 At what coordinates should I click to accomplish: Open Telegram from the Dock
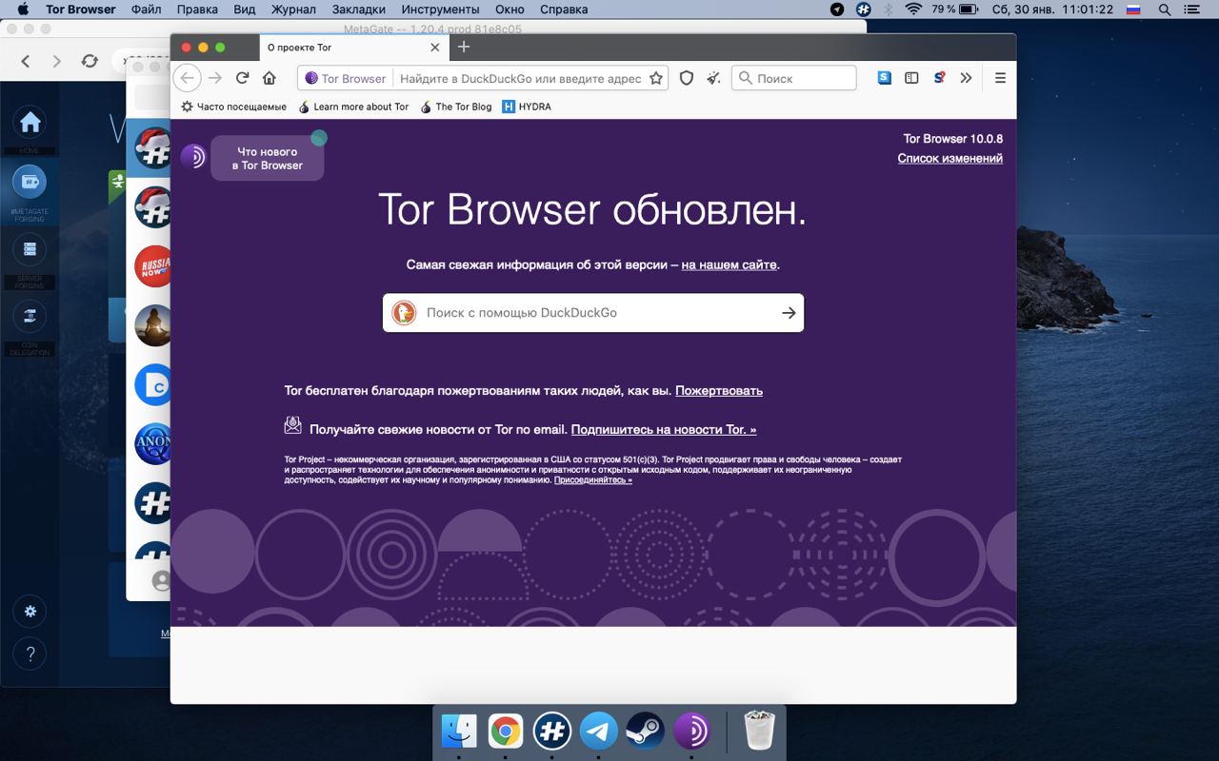[x=599, y=731]
